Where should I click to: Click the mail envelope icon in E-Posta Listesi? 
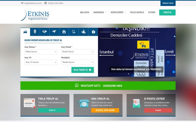(x=136, y=103)
